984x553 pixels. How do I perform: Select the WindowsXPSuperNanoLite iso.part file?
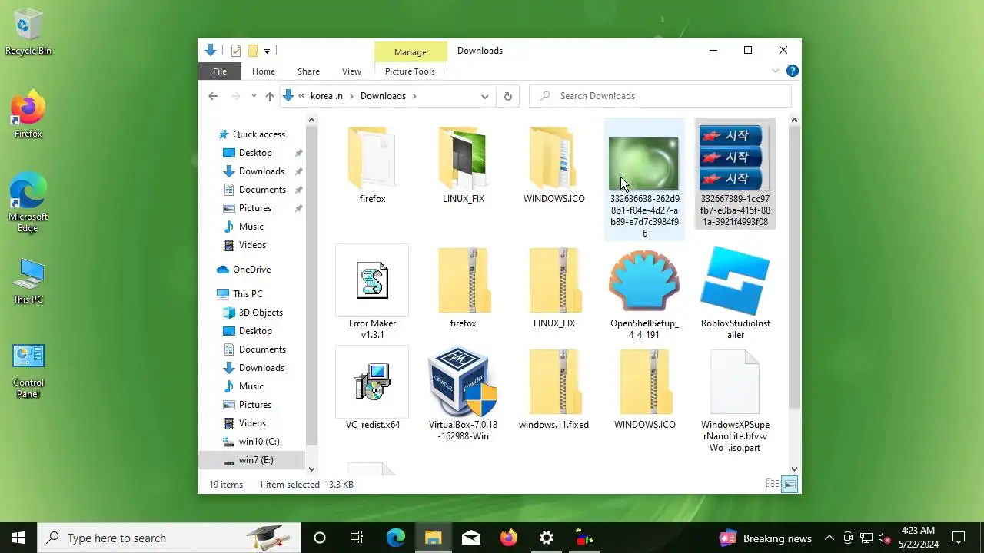point(735,400)
